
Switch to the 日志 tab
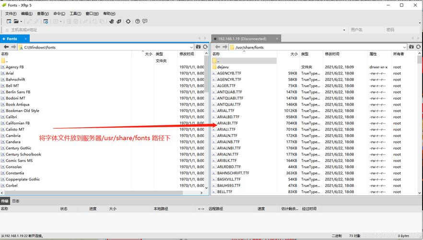pos(16,201)
